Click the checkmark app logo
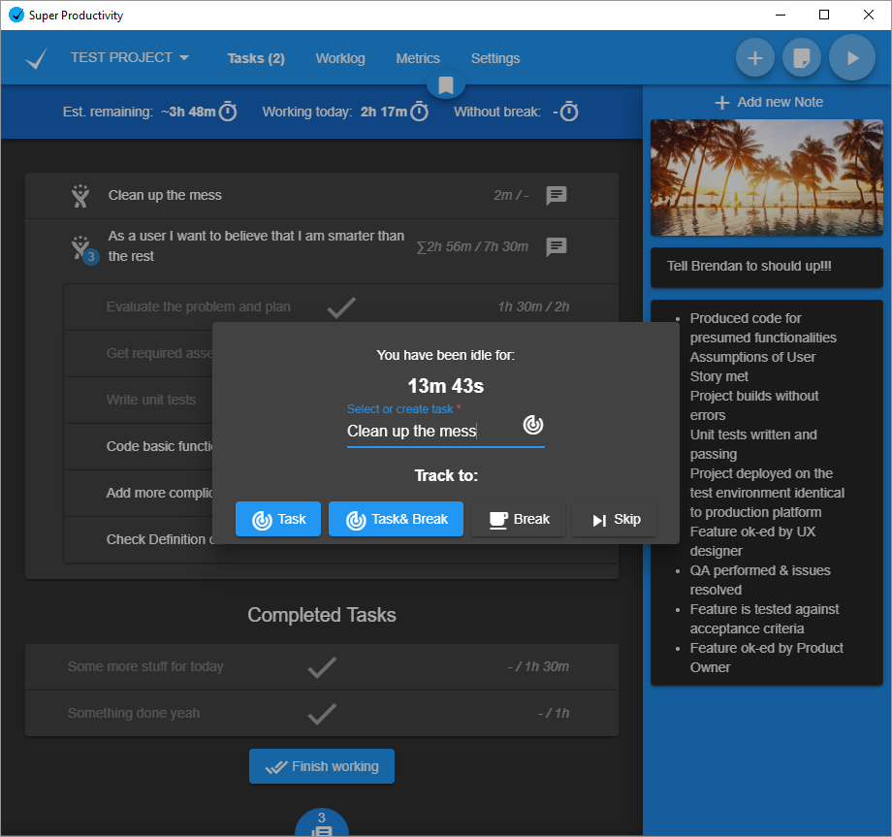The width and height of the screenshot is (892, 837). coord(36,59)
